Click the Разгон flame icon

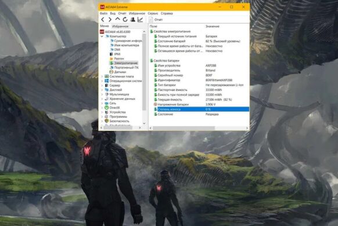tap(112, 59)
